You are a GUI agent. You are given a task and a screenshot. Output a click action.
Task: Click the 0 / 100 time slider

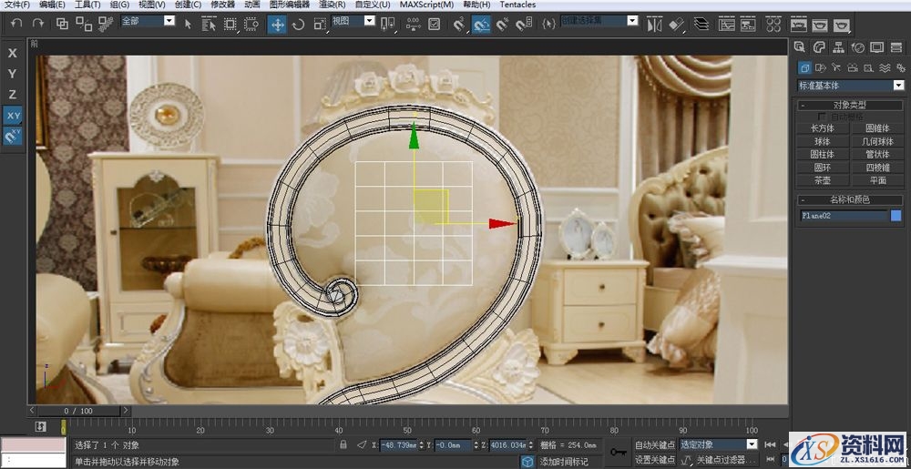tap(78, 411)
